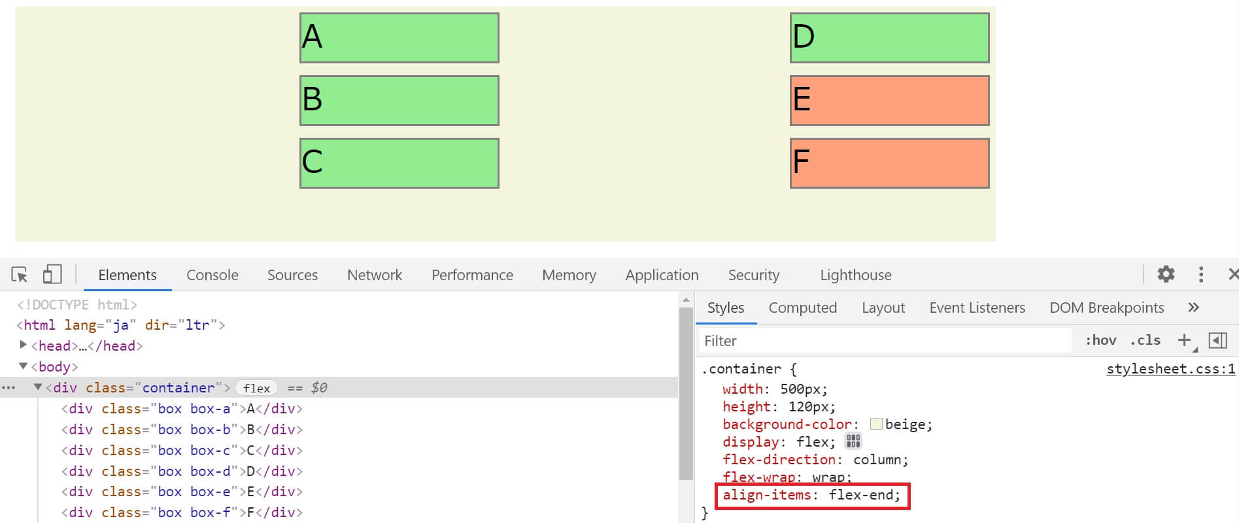Click the styles Filter input field
The width and height of the screenshot is (1239, 523).
(x=883, y=341)
